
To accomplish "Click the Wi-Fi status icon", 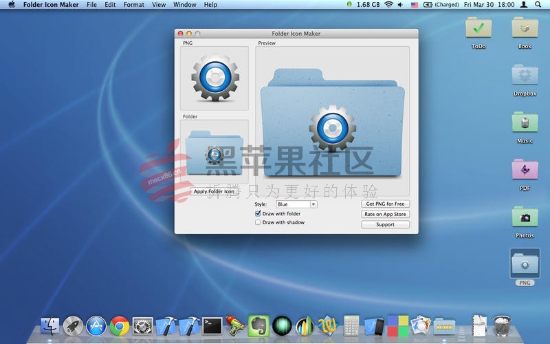I will click(x=388, y=5).
